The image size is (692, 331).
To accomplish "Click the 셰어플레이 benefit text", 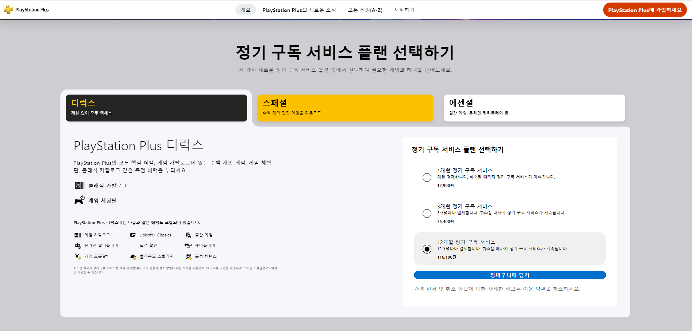I will 205,246.
